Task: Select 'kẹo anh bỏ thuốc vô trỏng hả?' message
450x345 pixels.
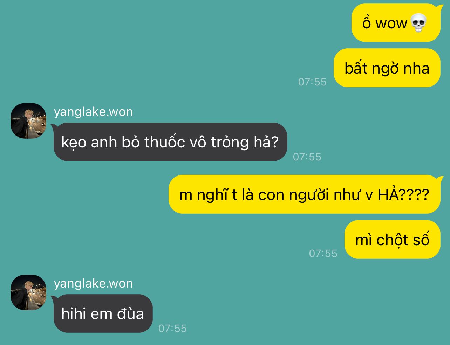Action: point(170,142)
